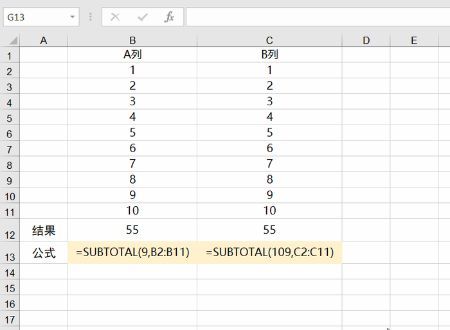Click the empty formula bar input
This screenshot has height=330, width=450.
[315, 17]
